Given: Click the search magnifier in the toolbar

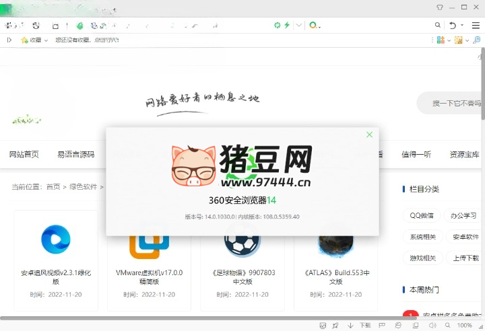Looking at the screenshot, I should [x=438, y=26].
